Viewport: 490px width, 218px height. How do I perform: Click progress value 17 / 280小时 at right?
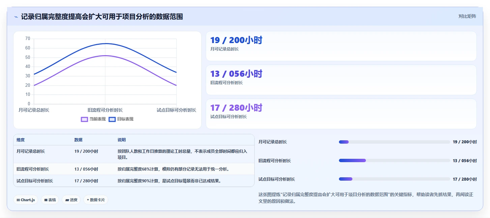tap(465, 179)
